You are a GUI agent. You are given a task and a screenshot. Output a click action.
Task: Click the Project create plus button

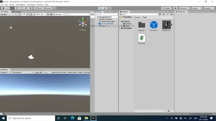click(x=121, y=14)
